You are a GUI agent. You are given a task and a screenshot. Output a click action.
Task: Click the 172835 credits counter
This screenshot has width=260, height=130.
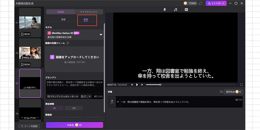coord(190,3)
